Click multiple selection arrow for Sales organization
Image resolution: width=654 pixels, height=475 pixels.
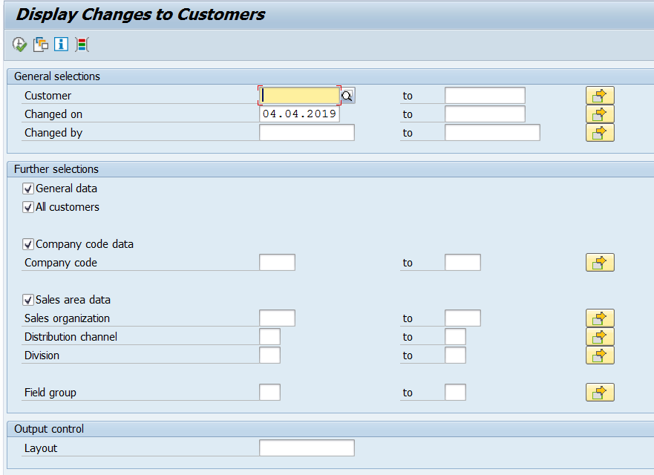[x=600, y=318]
